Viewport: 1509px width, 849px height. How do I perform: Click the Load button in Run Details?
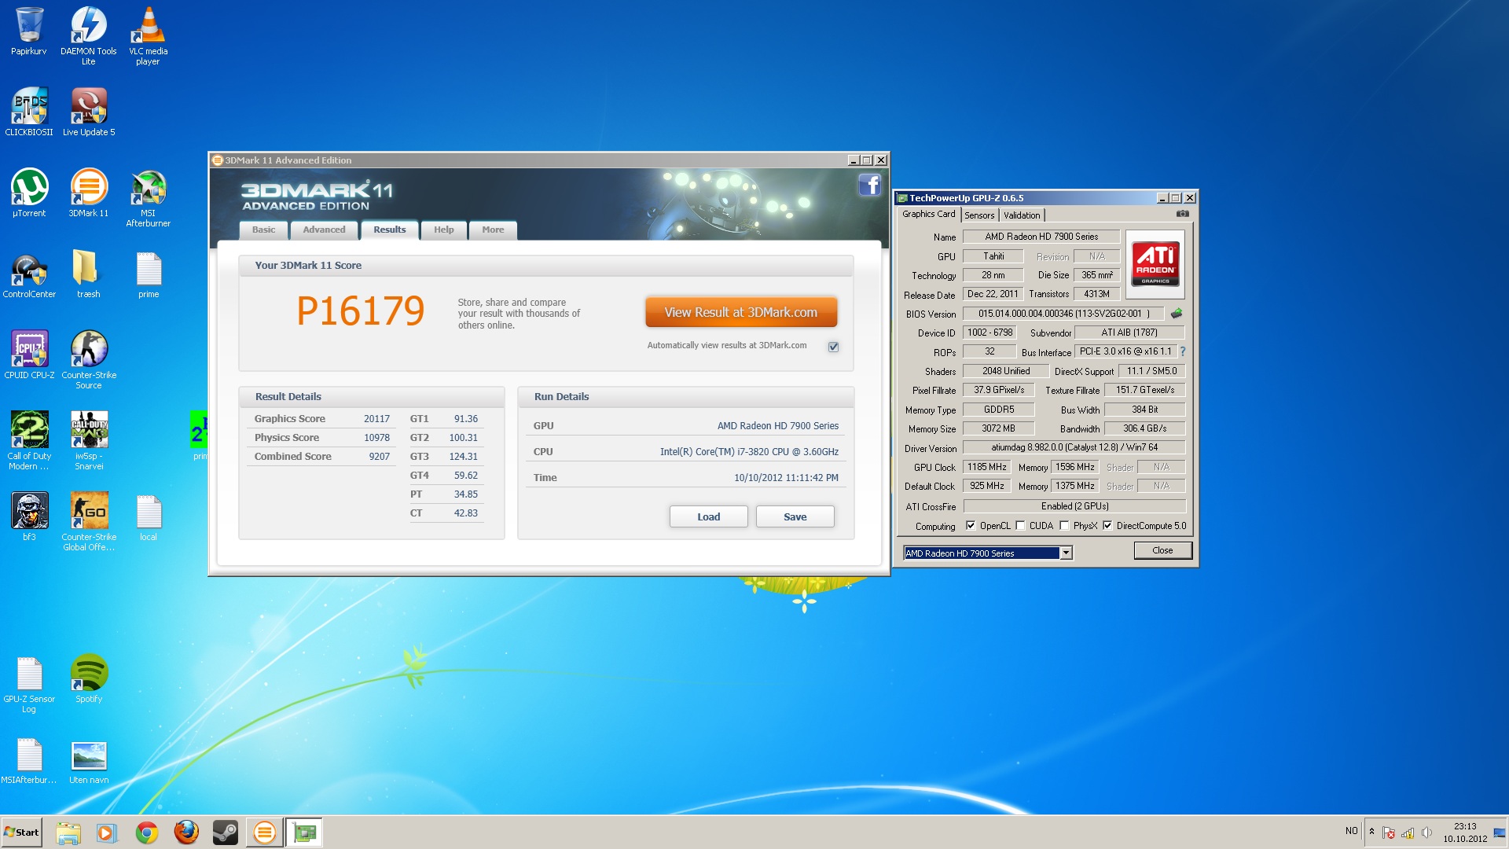tap(708, 516)
